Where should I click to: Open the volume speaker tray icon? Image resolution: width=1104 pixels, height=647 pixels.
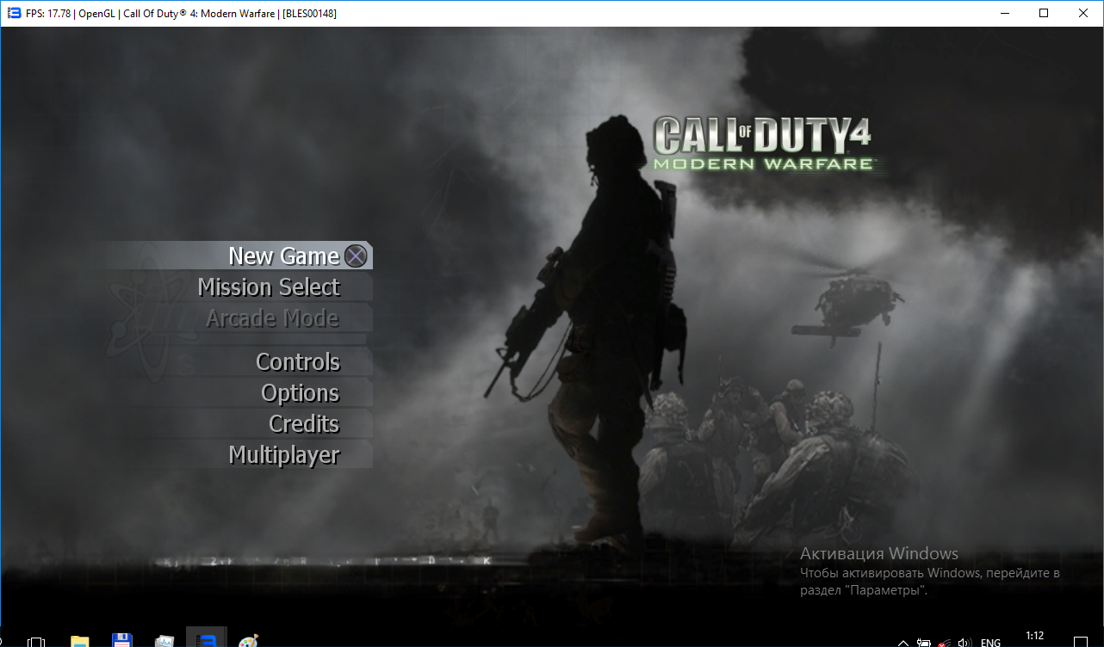[965, 642]
